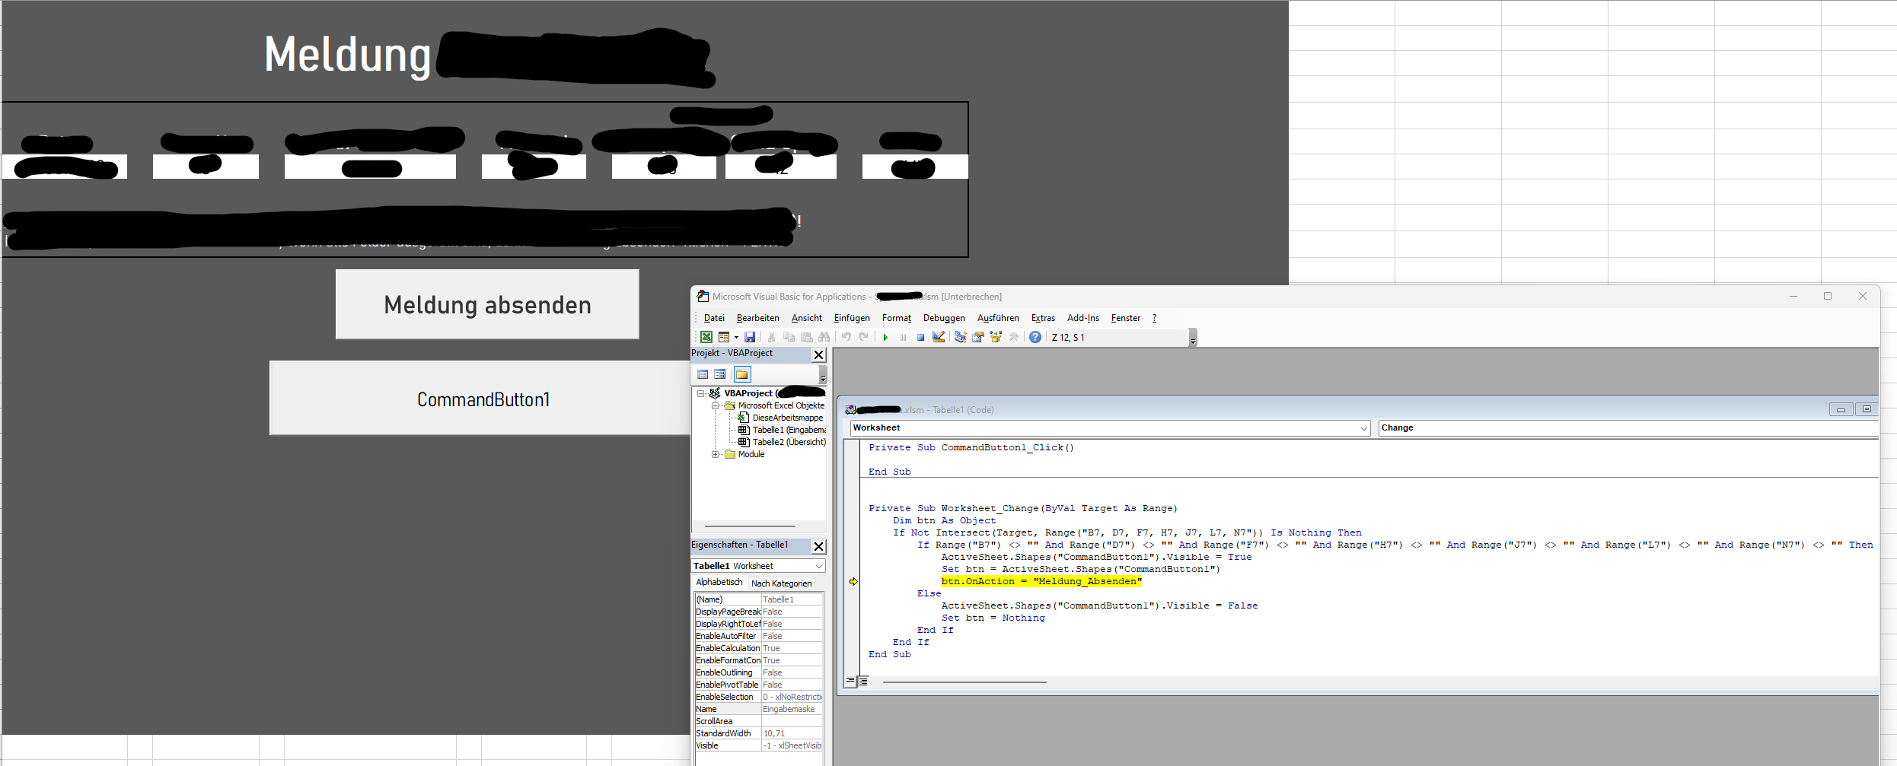Image resolution: width=1897 pixels, height=766 pixels.
Task: Open the Datei menu
Action: [x=714, y=318]
